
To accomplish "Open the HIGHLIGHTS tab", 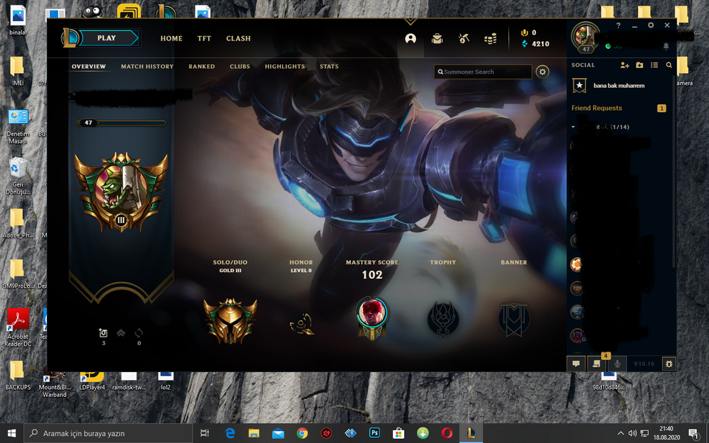I will click(285, 67).
